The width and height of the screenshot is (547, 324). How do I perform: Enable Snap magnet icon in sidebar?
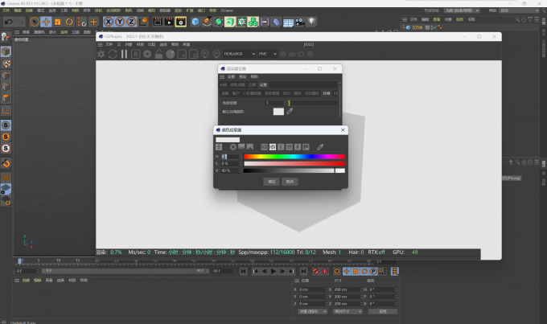coord(6,163)
